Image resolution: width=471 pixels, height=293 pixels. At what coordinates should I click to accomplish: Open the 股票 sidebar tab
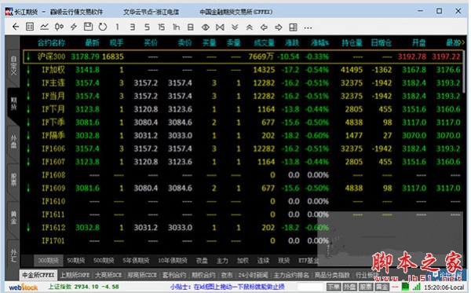click(x=13, y=179)
